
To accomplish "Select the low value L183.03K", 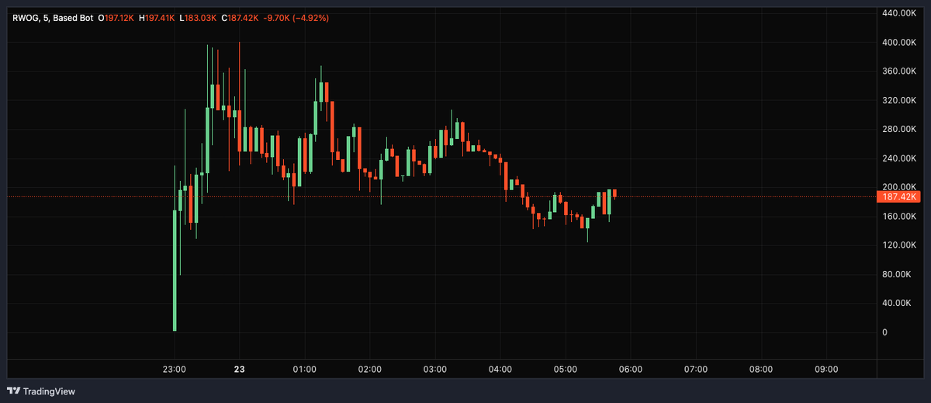I will 196,17.
